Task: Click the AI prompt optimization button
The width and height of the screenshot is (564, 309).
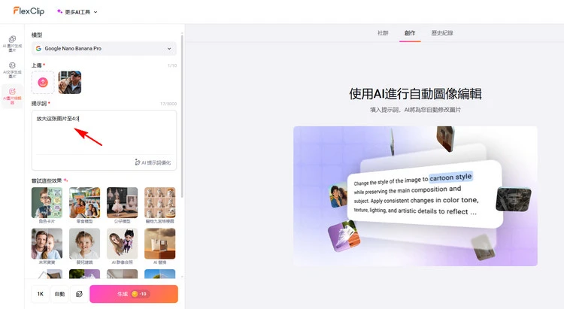Action: [153, 162]
